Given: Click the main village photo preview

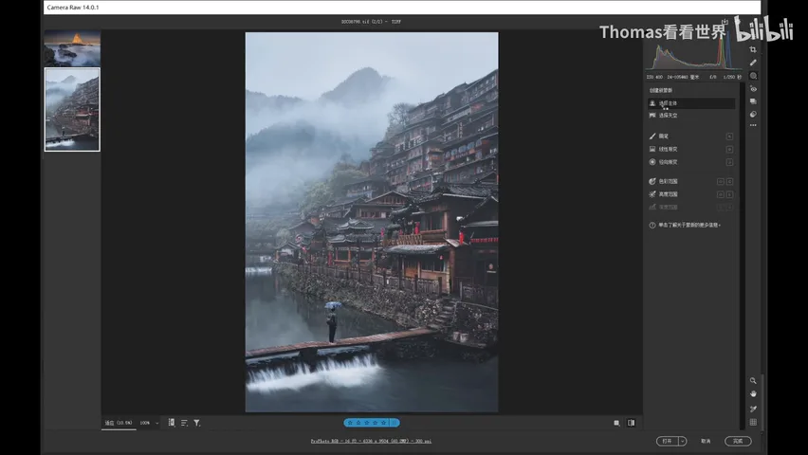Looking at the screenshot, I should (x=372, y=222).
